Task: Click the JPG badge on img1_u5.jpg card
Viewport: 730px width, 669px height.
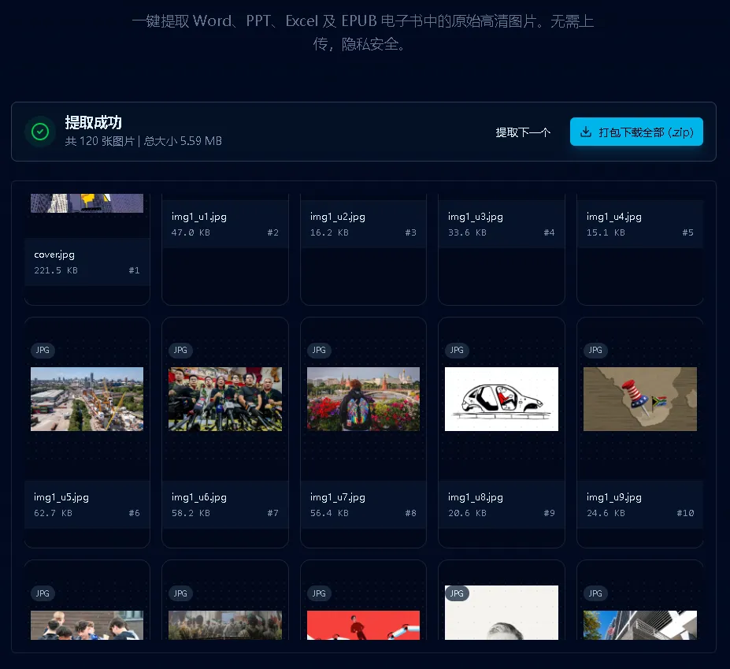Action: (43, 350)
